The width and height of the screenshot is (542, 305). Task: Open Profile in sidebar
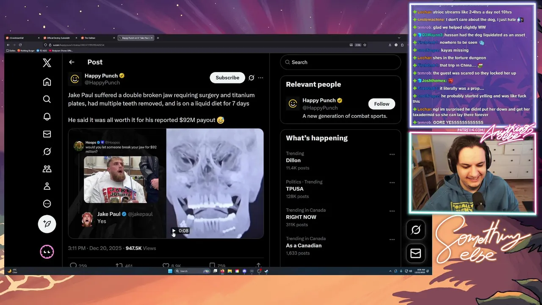(x=47, y=186)
